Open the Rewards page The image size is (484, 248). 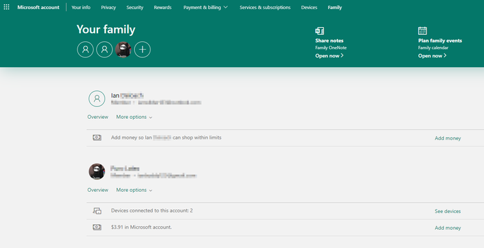click(x=163, y=7)
